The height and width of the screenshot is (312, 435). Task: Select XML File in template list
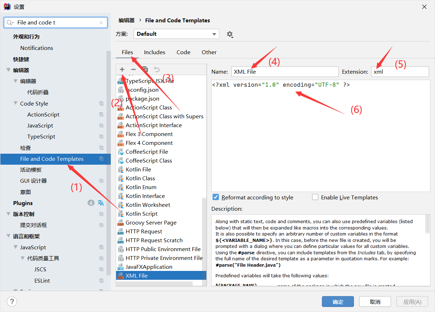point(161,276)
